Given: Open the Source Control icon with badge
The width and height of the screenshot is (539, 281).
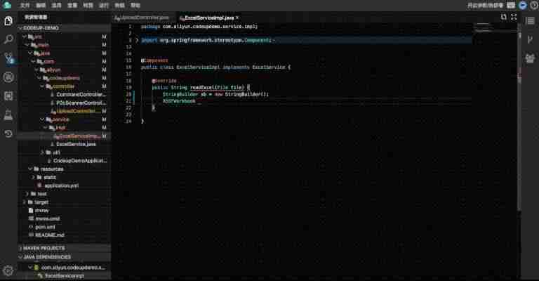Looking at the screenshot, I should coord(8,58).
